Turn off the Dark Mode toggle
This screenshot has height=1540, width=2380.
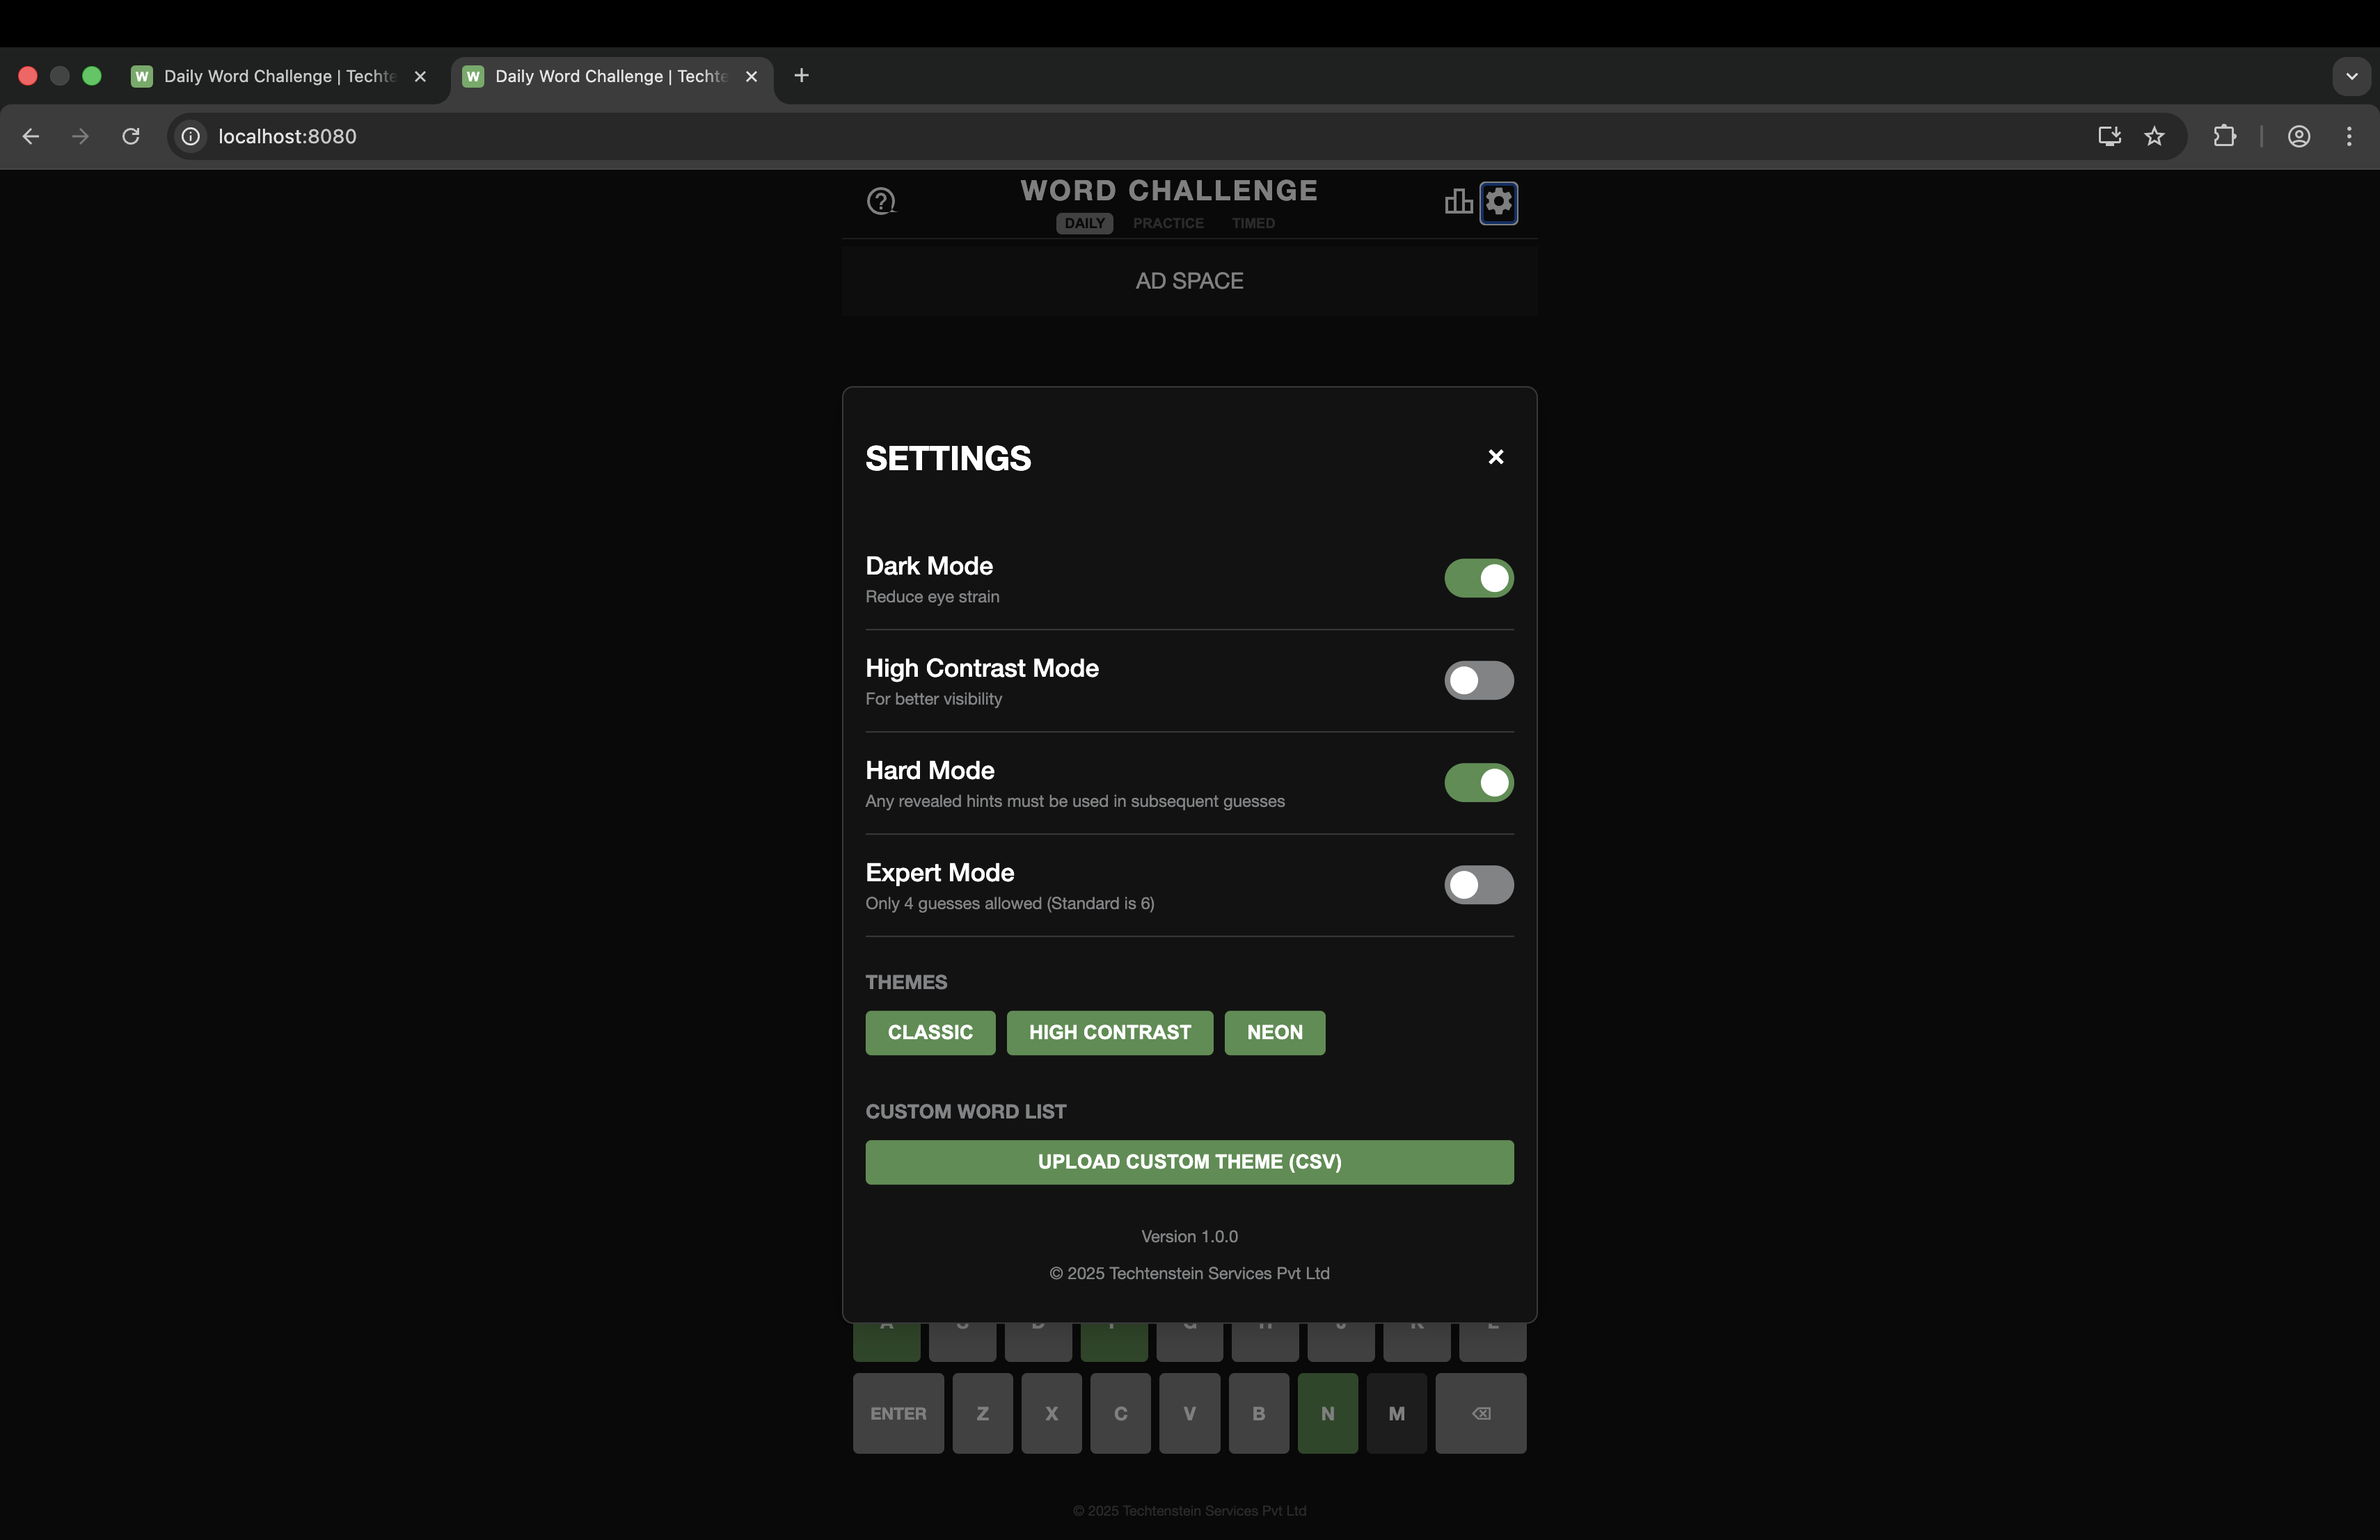[x=1478, y=577]
